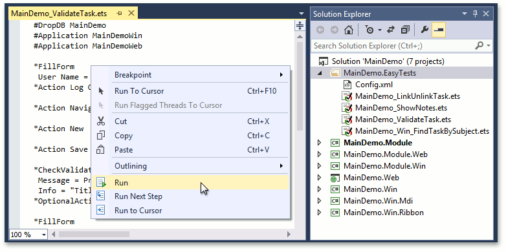Collapse the MainDemo.EasyTests folder
The width and height of the screenshot is (506, 252).
coord(320,73)
